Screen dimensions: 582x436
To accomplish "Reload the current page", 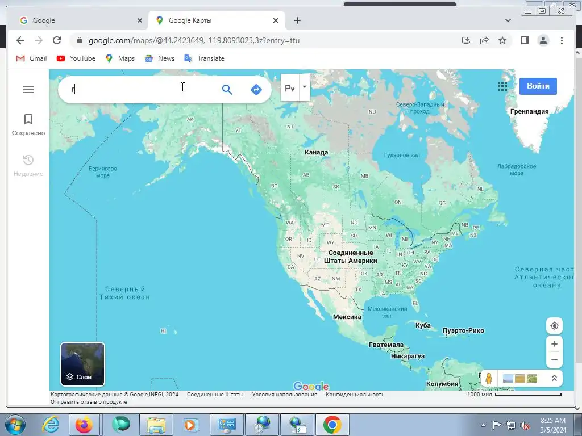I will point(57,40).
